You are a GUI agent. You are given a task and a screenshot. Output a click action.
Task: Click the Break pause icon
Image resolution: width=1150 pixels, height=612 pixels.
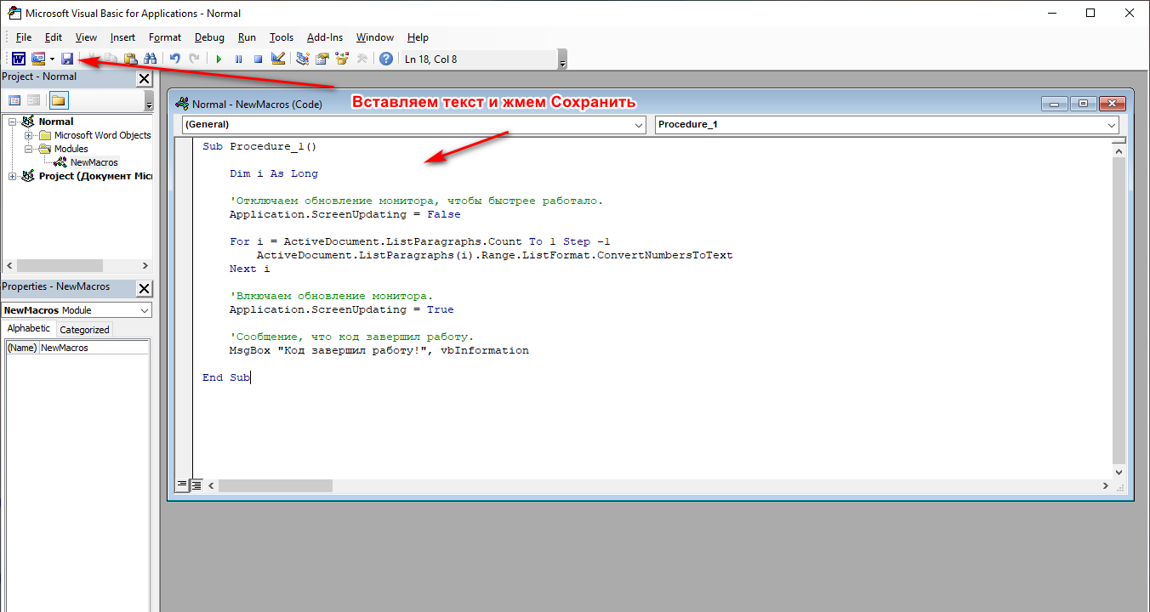238,59
